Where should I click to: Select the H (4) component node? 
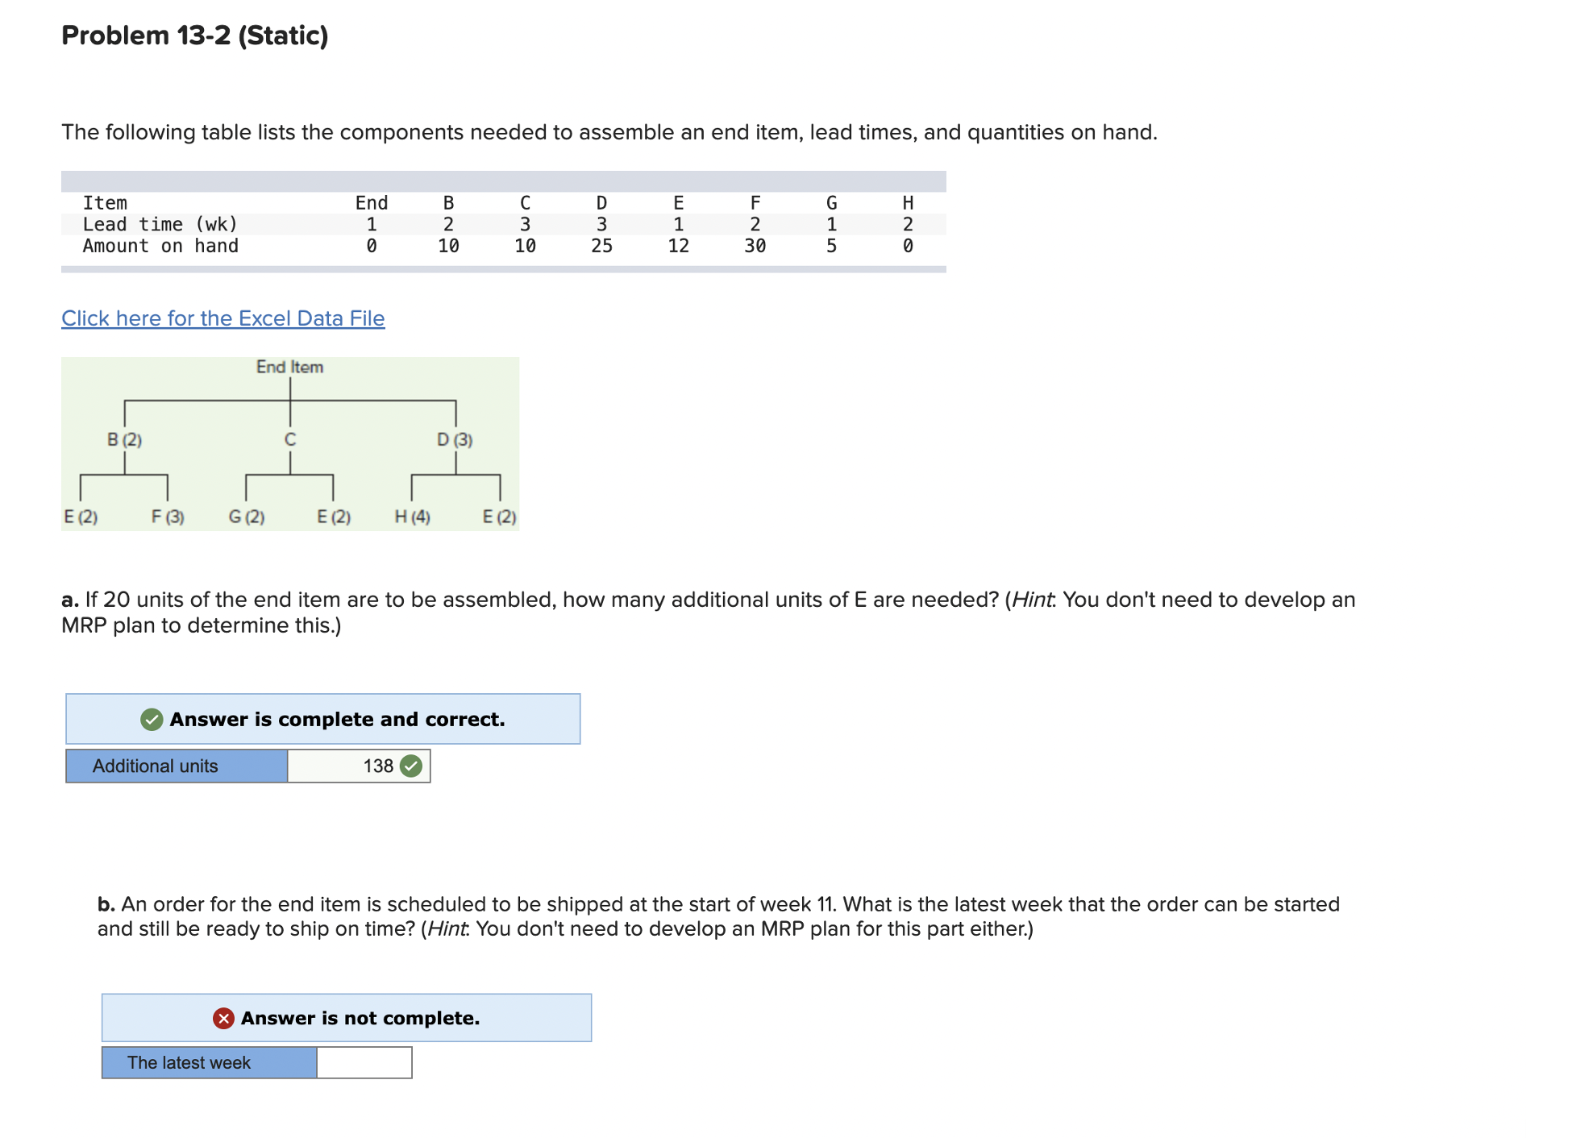click(412, 517)
